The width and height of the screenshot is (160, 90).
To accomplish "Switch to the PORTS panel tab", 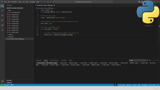I will 70,60.
